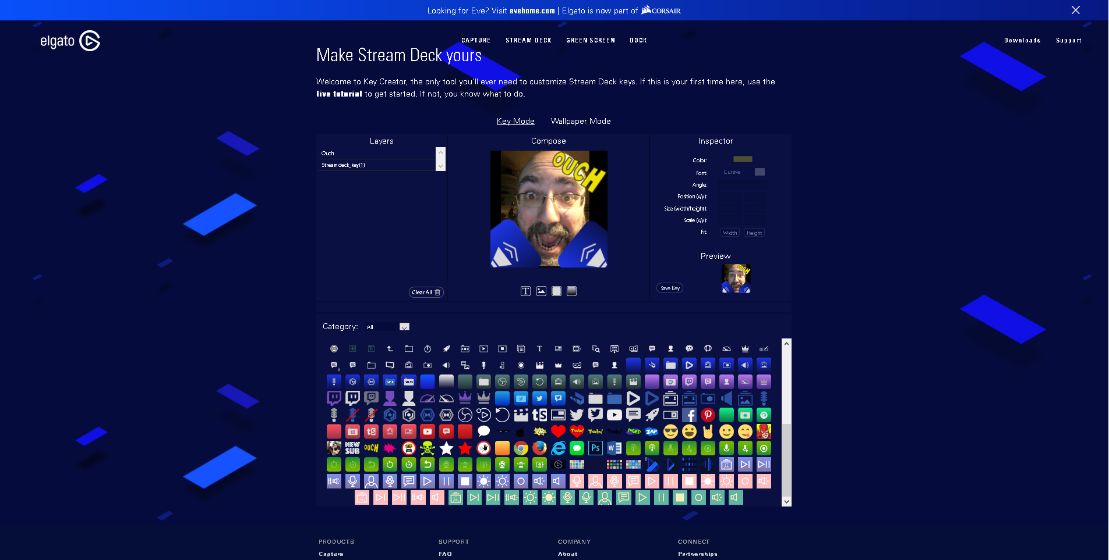The image size is (1109, 560).
Task: Add the Internet Explorer icon
Action: tap(558, 448)
